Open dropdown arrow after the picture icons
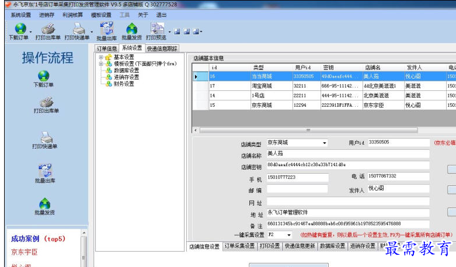The image size is (456, 267). coord(201,31)
